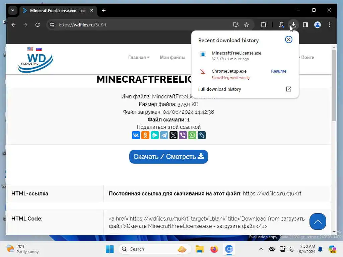
Task: Resume the ChromeSetup.exe download
Action: click(x=278, y=71)
